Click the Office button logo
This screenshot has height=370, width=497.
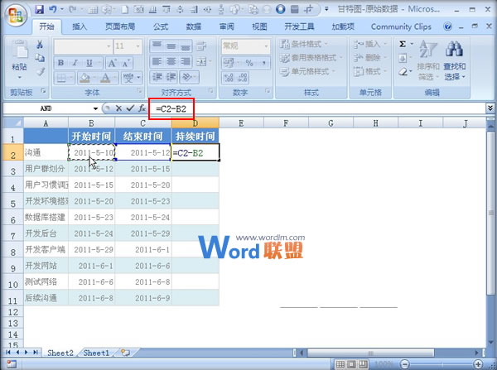(x=15, y=15)
